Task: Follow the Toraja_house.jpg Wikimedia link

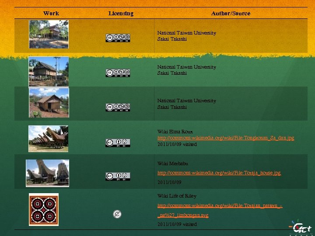Action: (219, 173)
